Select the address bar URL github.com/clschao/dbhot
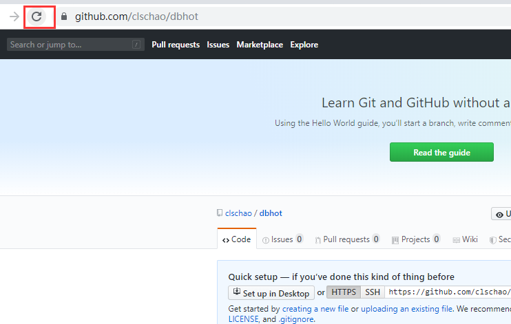The width and height of the screenshot is (511, 324). coord(136,17)
